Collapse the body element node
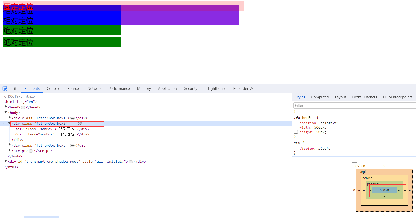 [x=6, y=112]
